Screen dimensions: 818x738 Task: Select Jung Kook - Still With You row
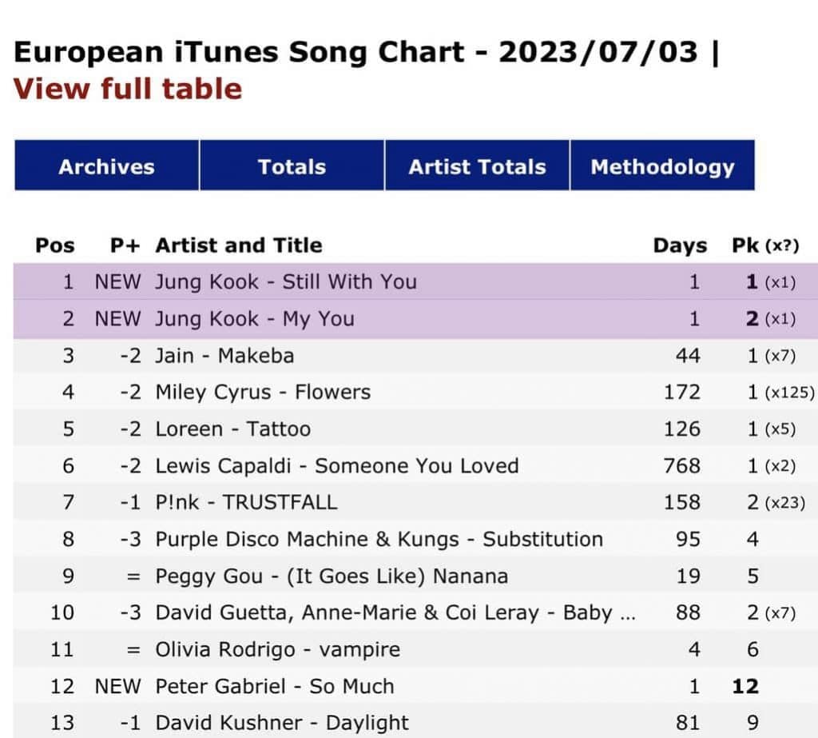tap(286, 281)
